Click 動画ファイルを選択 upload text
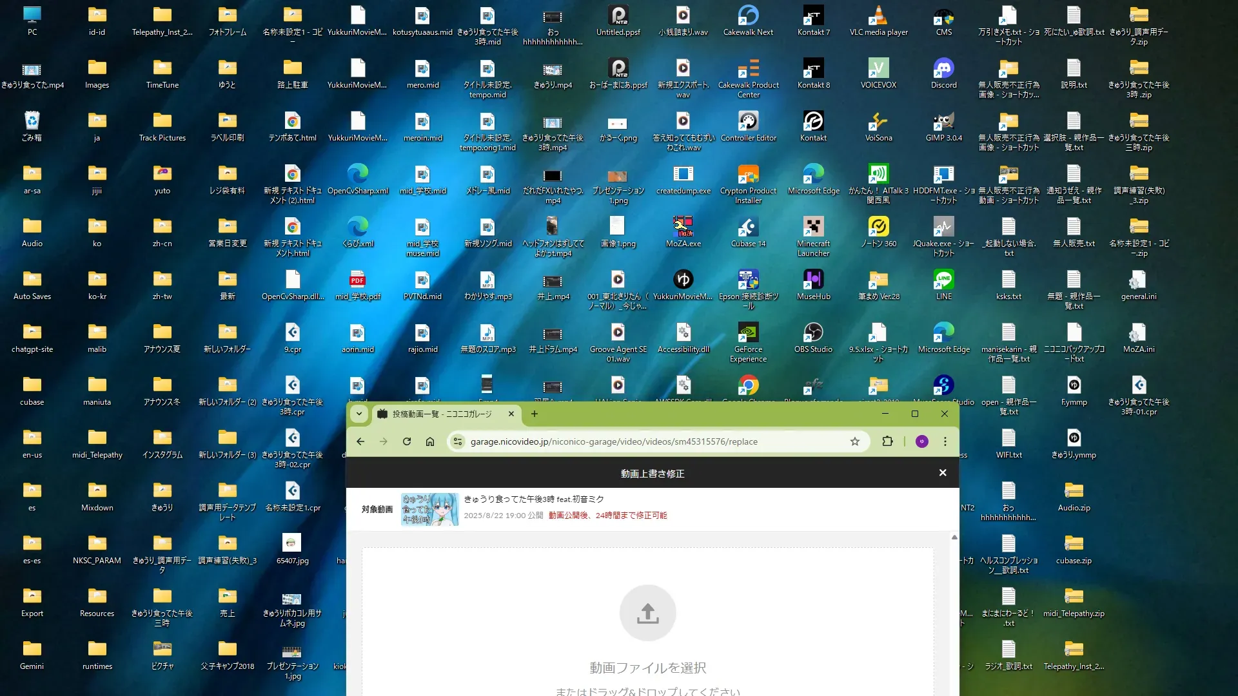Viewport: 1238px width, 696px height. click(x=647, y=668)
